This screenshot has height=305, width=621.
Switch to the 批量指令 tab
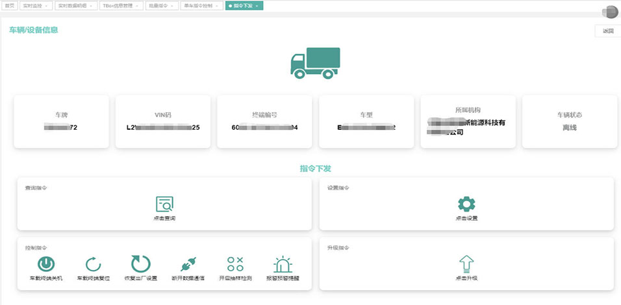162,6
